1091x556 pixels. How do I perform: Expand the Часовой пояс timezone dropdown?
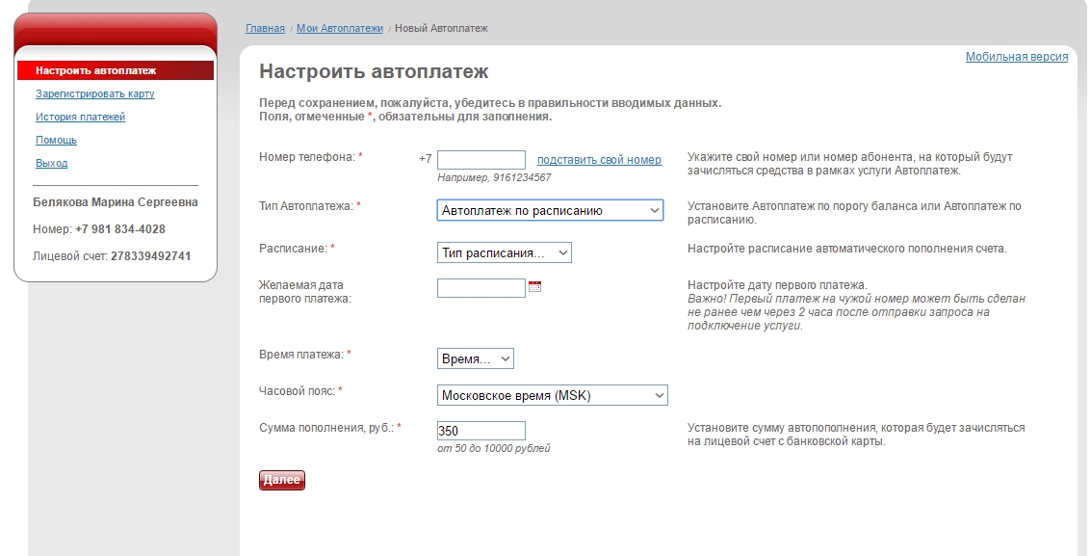tap(552, 395)
